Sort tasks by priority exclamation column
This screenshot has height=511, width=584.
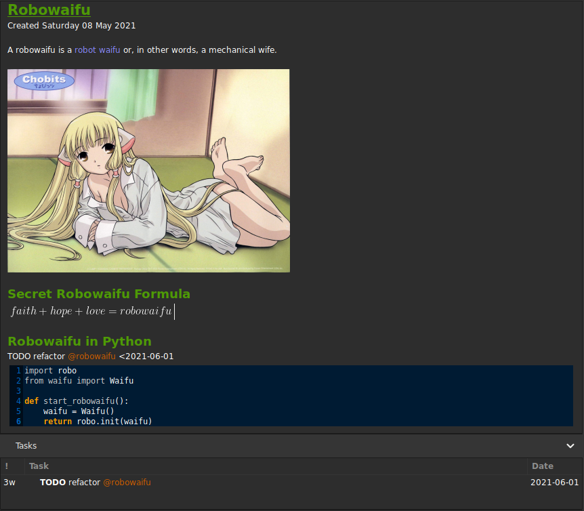point(12,466)
